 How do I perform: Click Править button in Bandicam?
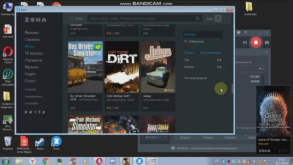[x=208, y=137]
